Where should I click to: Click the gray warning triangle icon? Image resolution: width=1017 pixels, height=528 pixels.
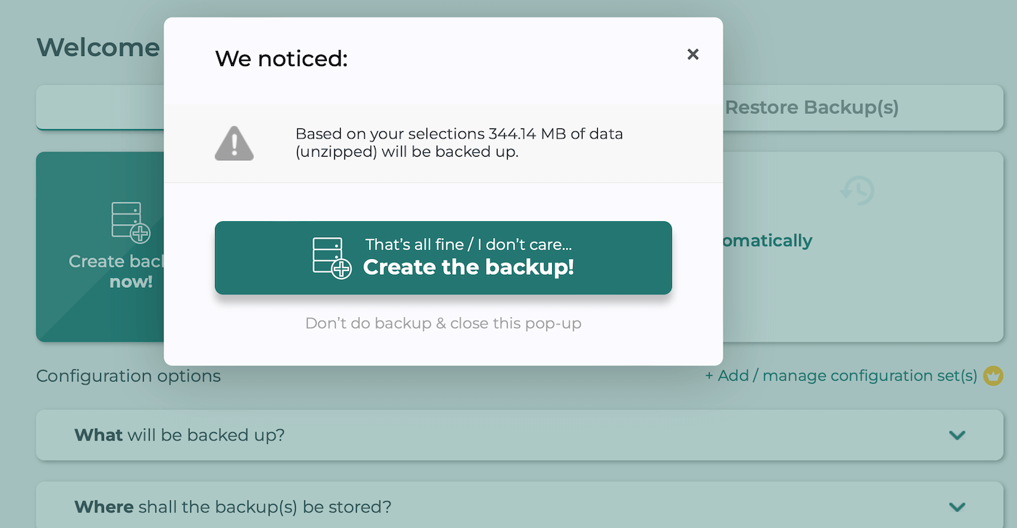coord(234,143)
